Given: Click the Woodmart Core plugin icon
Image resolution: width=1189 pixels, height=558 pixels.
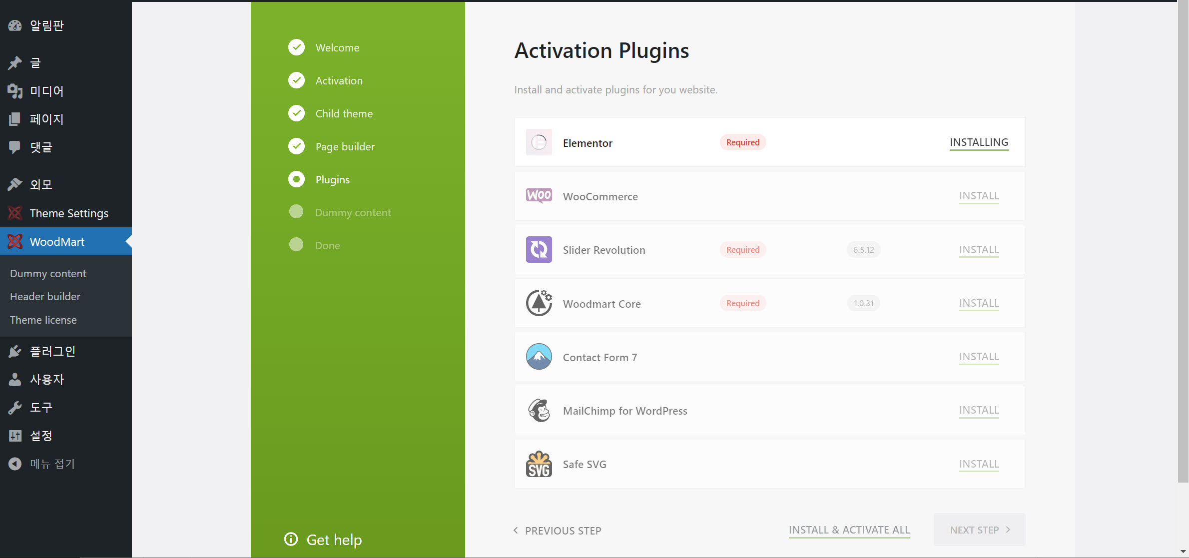Looking at the screenshot, I should coord(539,303).
